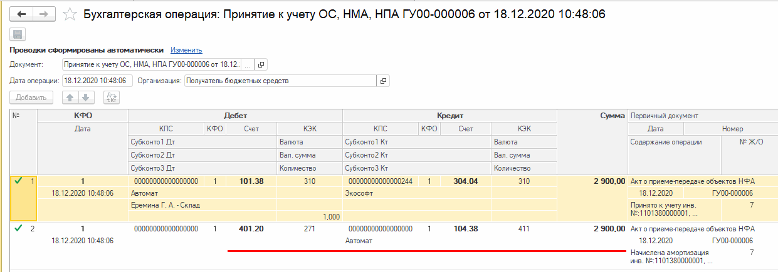Open the Документ selection ellipsis button
778x272 pixels.
[x=248, y=64]
